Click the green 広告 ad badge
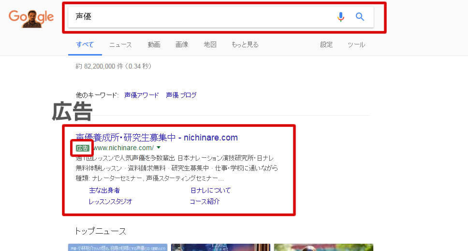The height and width of the screenshot is (251, 468). 82,148
